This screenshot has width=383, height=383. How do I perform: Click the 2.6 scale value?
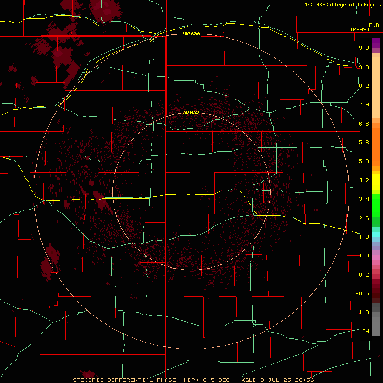(x=364, y=218)
